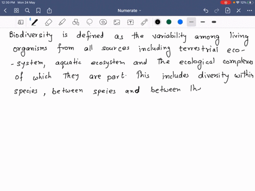
Task: Select the Lasso tool
Action: [x=89, y=22]
